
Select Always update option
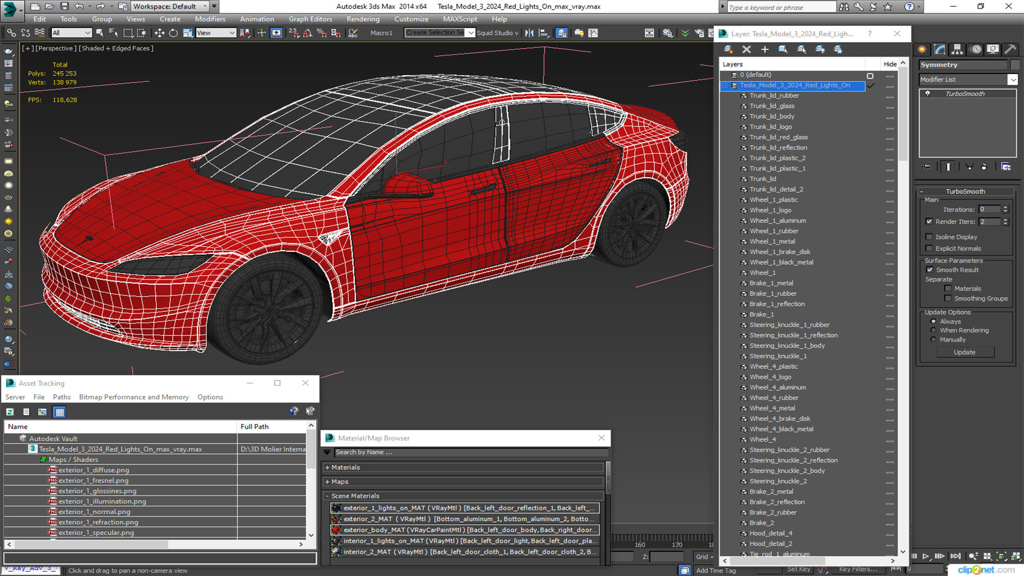(x=933, y=322)
